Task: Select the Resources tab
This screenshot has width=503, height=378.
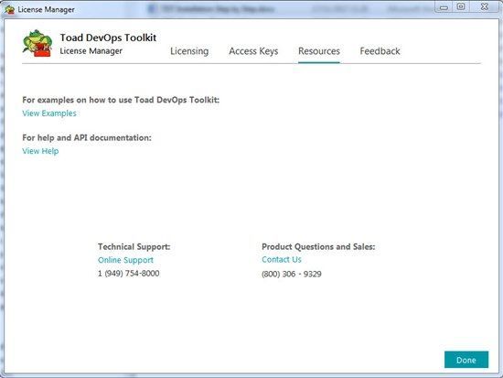Action: point(319,51)
